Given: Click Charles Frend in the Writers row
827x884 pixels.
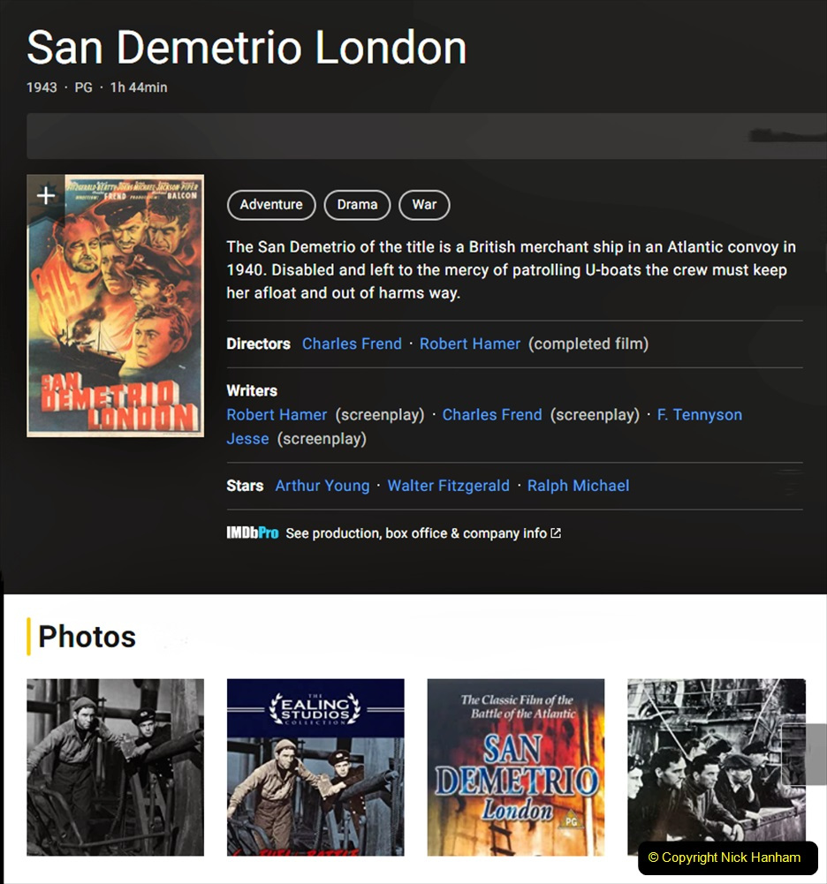Looking at the screenshot, I should (492, 415).
